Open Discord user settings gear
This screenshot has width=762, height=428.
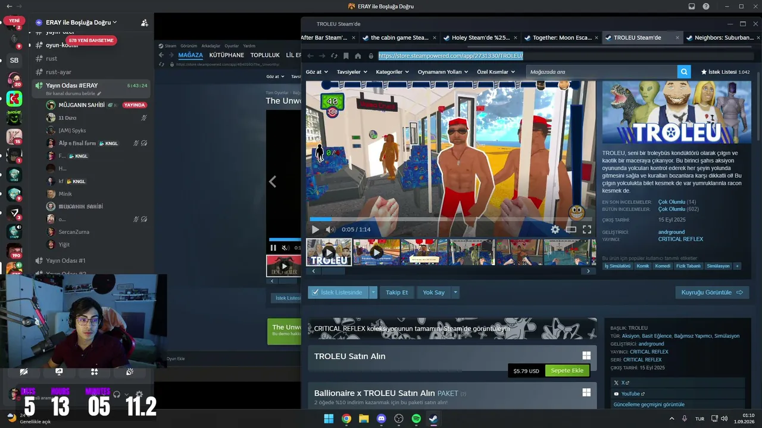pos(139,394)
